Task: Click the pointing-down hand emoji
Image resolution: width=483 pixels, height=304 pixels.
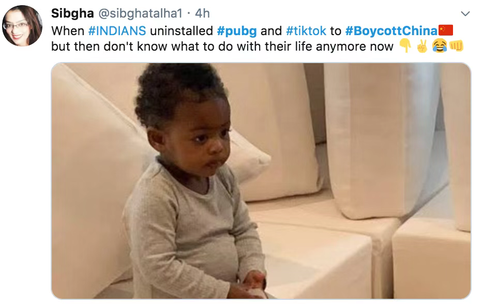Action: (x=405, y=46)
